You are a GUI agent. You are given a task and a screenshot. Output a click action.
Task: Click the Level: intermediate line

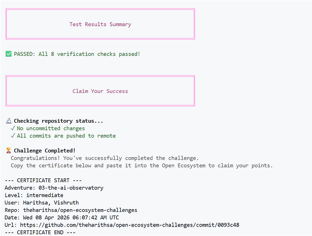pos(34,195)
